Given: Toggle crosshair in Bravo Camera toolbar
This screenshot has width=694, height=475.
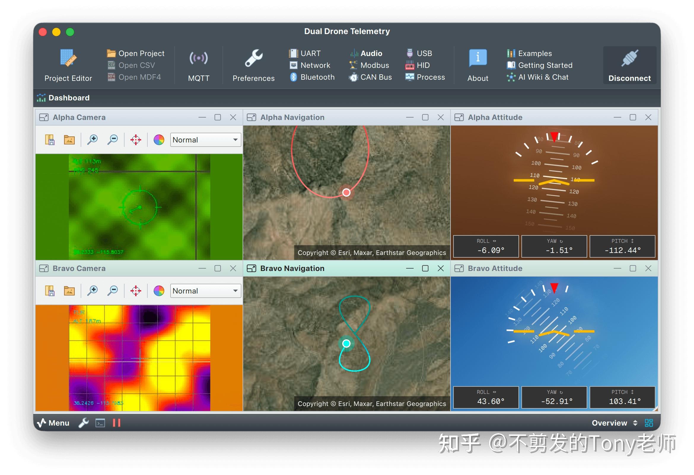Looking at the screenshot, I should point(136,291).
